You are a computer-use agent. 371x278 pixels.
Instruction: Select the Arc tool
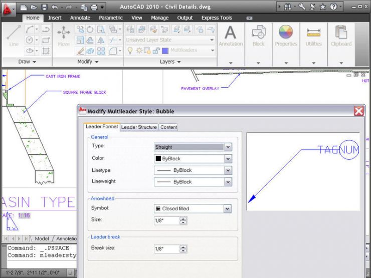[30, 30]
